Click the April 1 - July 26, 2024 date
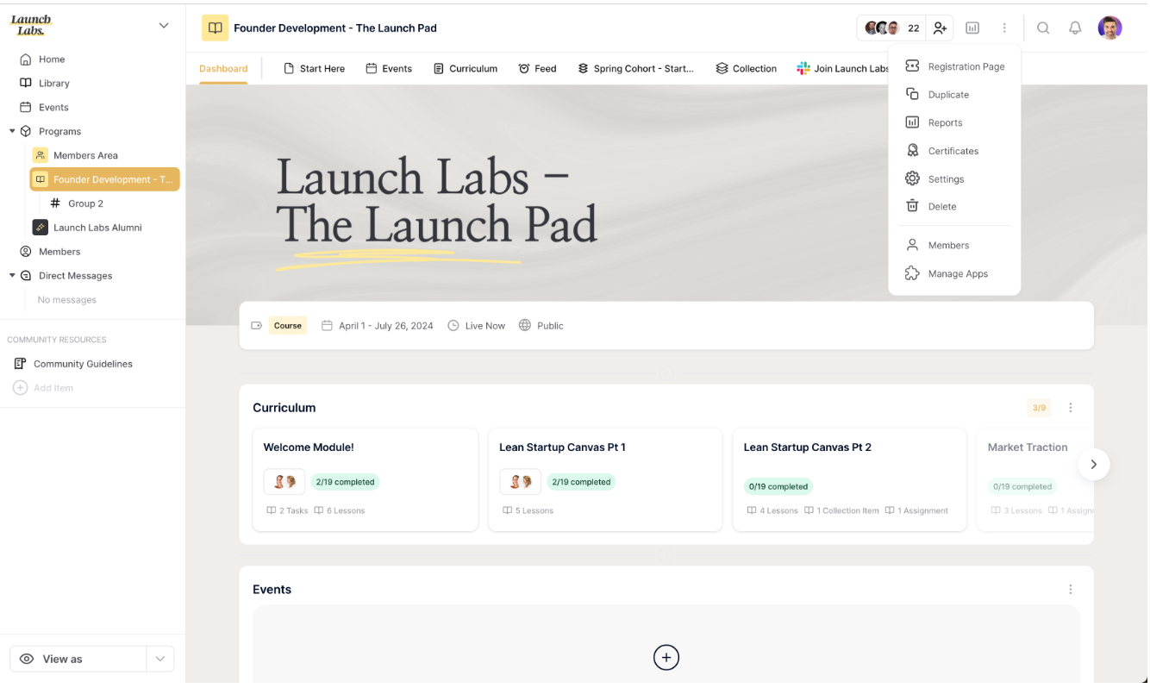The image size is (1150, 688). tap(385, 326)
